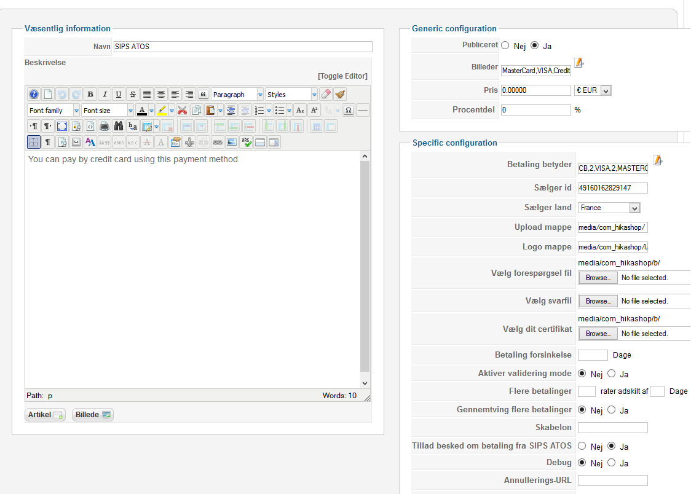Insert special character with omega icon
The height and width of the screenshot is (494, 691).
349,111
